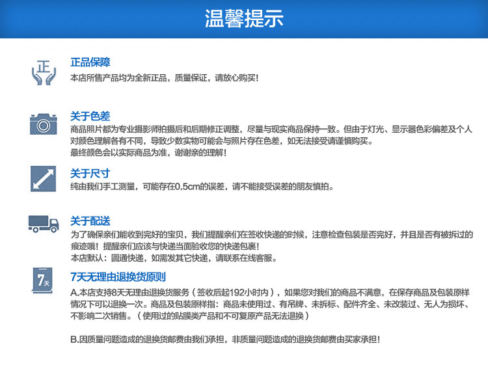Click the diagonal arrow size icon
The width and height of the screenshot is (488, 391).
coord(43,179)
